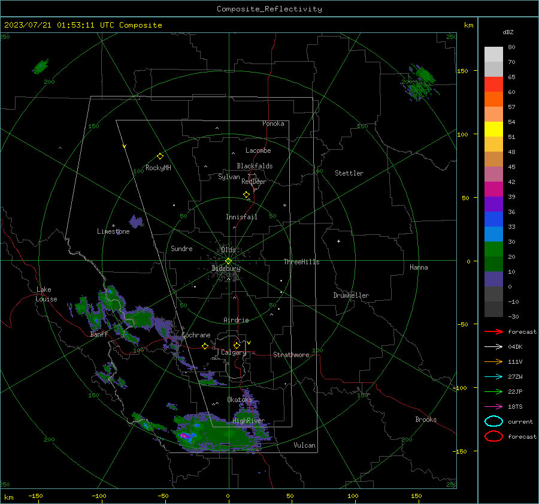Click the Innisfail city label
This screenshot has width=539, height=504.
point(241,217)
